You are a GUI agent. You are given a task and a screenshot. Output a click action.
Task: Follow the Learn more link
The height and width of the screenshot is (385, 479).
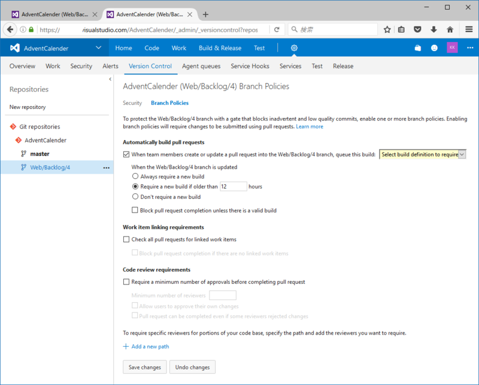[310, 126]
